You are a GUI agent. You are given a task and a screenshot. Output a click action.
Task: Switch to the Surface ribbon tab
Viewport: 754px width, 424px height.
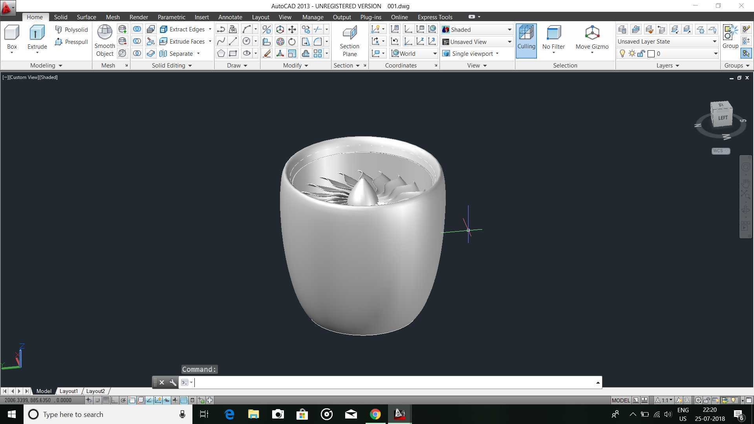[x=86, y=17]
